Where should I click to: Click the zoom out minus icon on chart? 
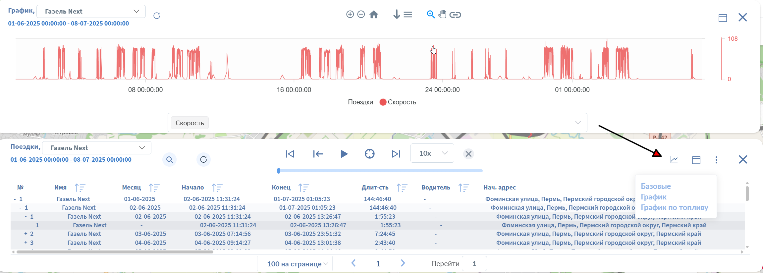(x=361, y=14)
